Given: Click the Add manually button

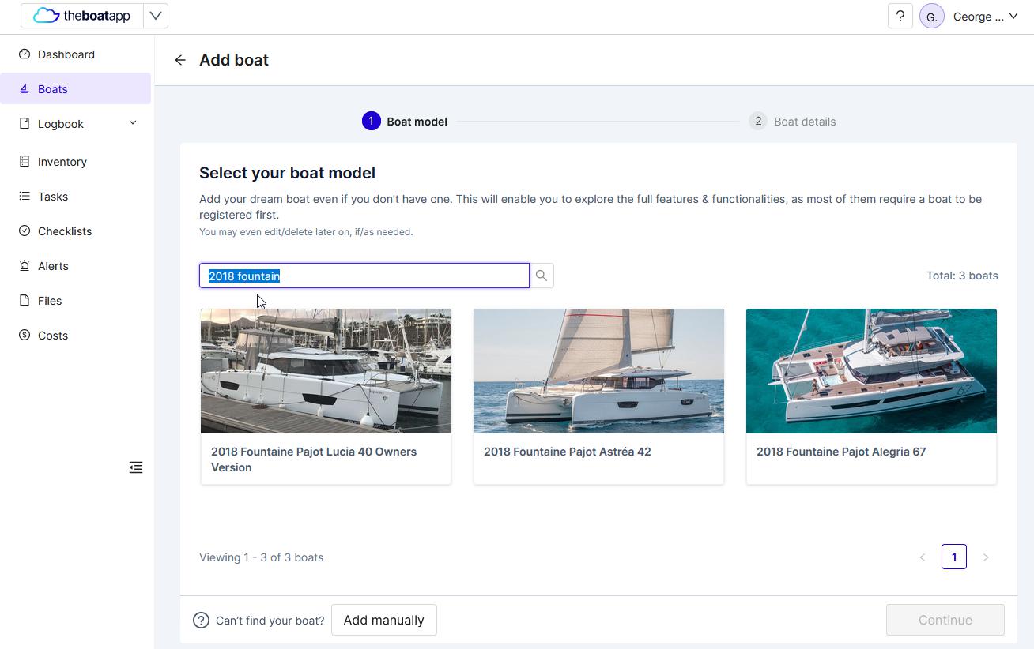Looking at the screenshot, I should 384,620.
